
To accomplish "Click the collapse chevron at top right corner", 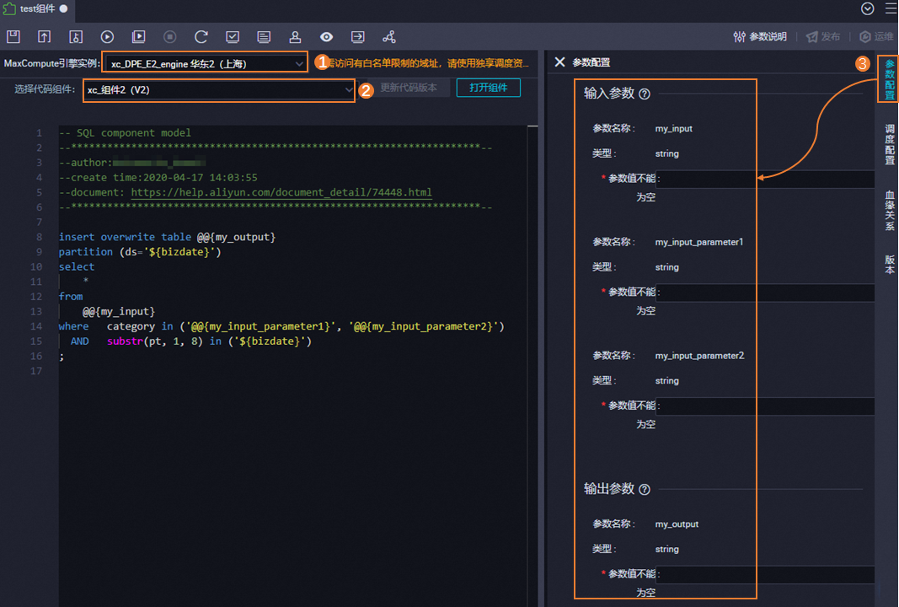I will pos(868,8).
